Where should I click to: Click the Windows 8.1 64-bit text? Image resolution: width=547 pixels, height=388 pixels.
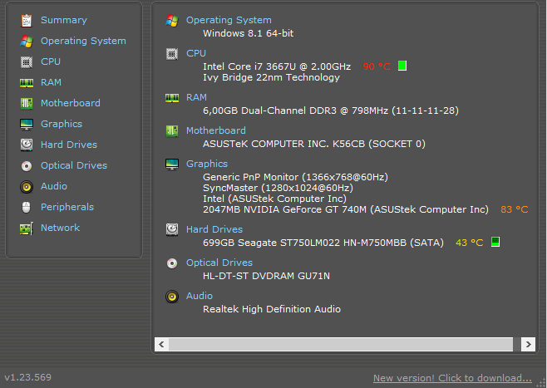(x=248, y=33)
